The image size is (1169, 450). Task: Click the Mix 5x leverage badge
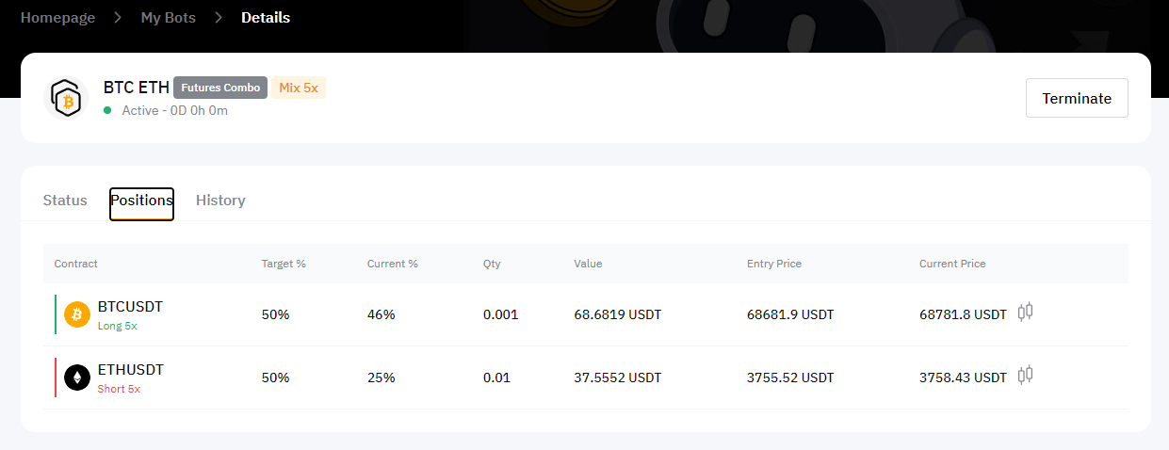pyautogui.click(x=299, y=88)
